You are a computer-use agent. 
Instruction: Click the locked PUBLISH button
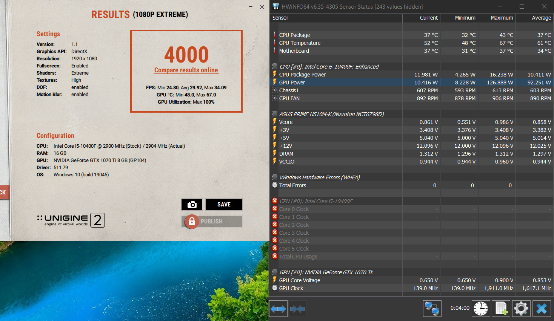click(212, 222)
